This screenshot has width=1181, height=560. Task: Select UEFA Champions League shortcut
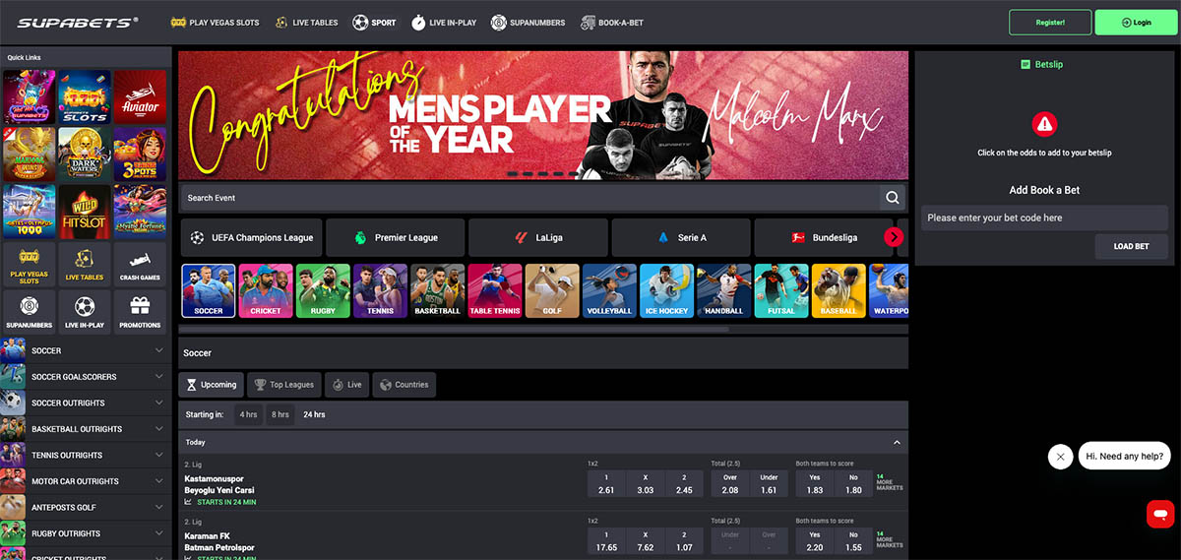[x=252, y=237]
